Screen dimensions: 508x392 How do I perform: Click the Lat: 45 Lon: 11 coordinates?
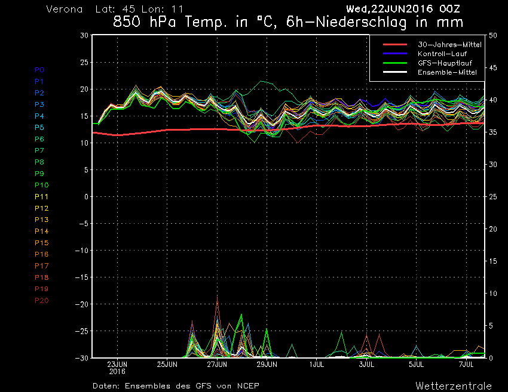click(x=139, y=9)
